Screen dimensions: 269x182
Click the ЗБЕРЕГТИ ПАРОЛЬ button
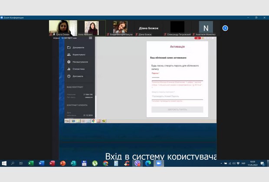coord(177,110)
